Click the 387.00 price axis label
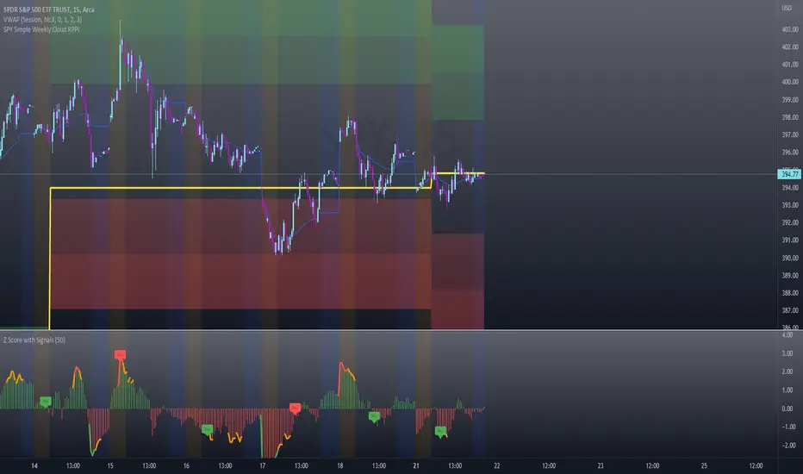The width and height of the screenshot is (803, 474). 790,310
